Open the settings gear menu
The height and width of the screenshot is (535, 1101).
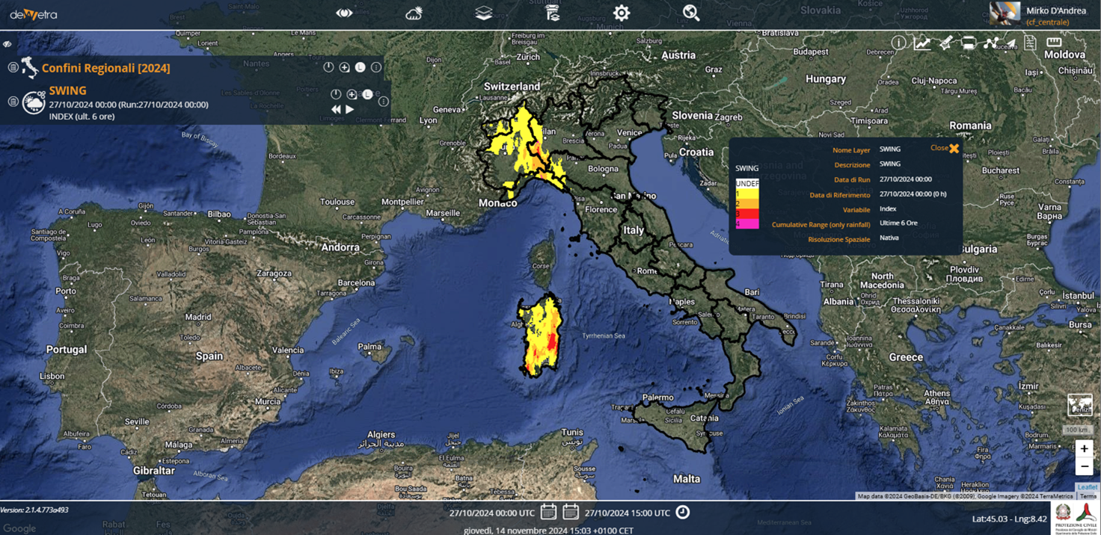(622, 13)
